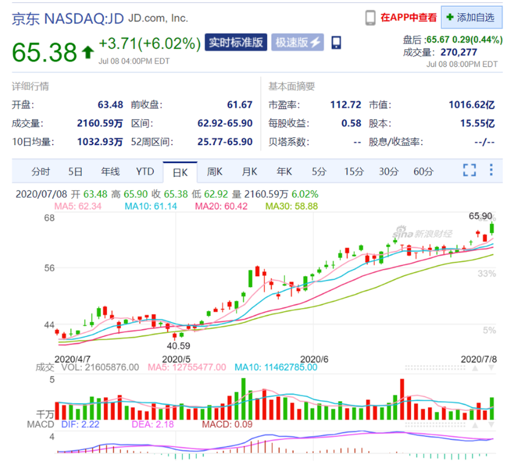The height and width of the screenshot is (471, 524).
Task: Click the tablet icon next to 极速版
Action: tap(336, 43)
